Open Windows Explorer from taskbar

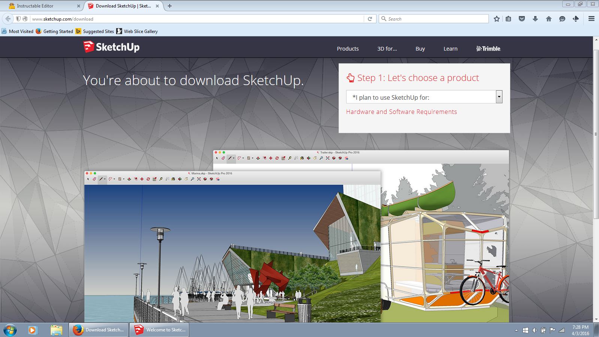(56, 330)
